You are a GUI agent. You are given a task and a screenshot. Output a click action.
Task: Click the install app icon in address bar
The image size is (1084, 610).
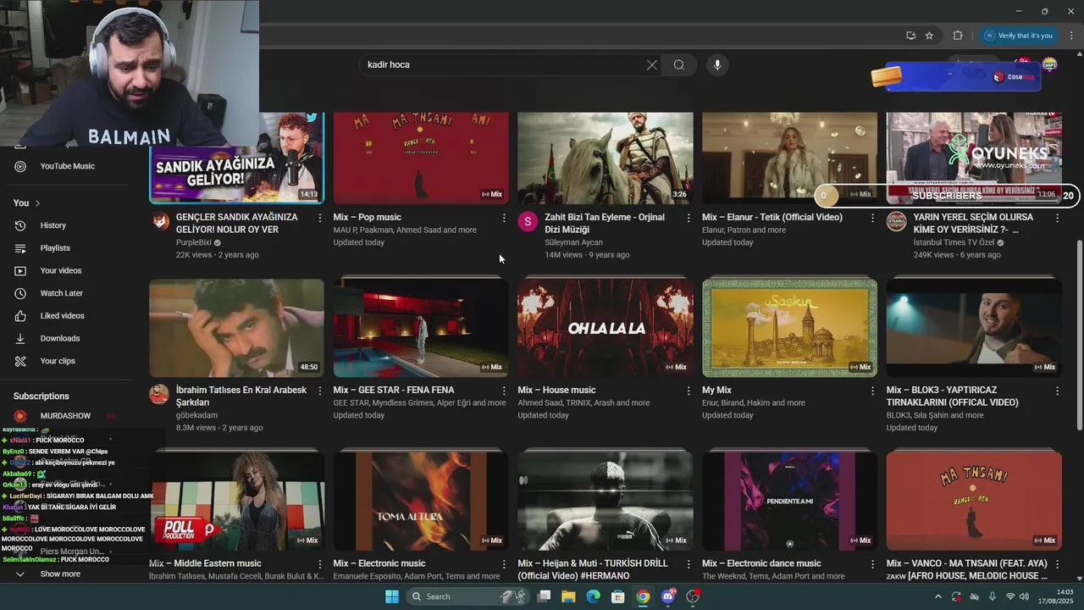(x=910, y=36)
